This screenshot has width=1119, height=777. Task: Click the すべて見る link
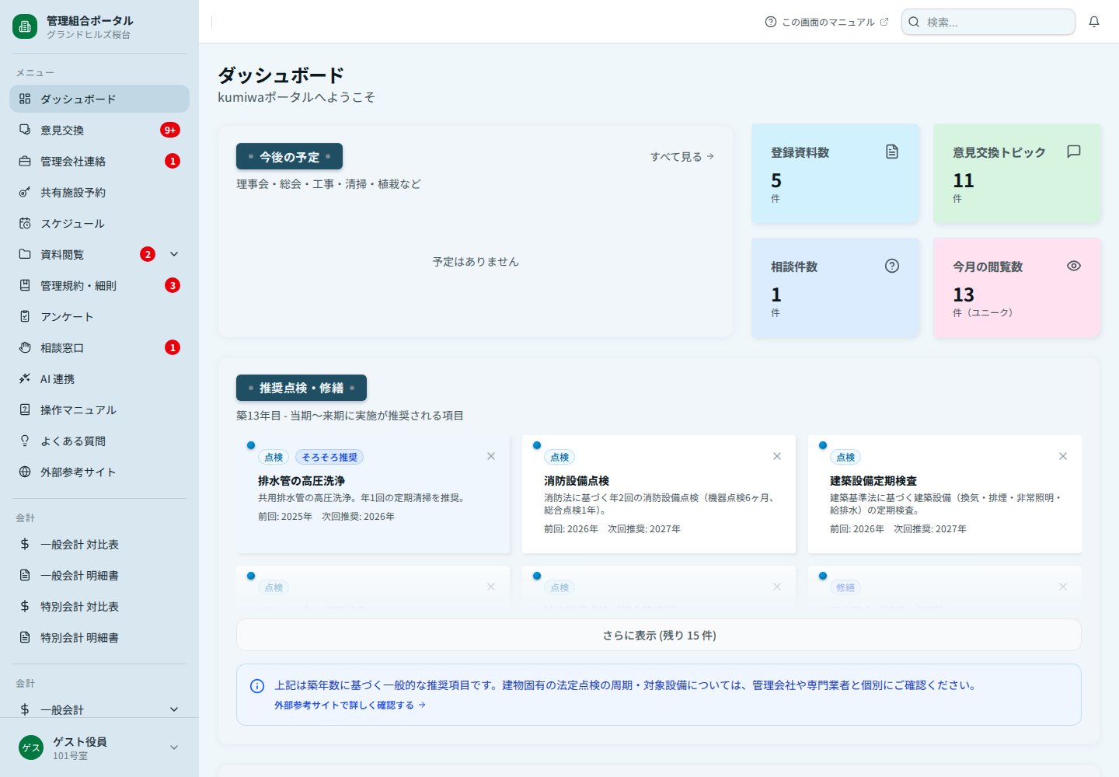682,157
